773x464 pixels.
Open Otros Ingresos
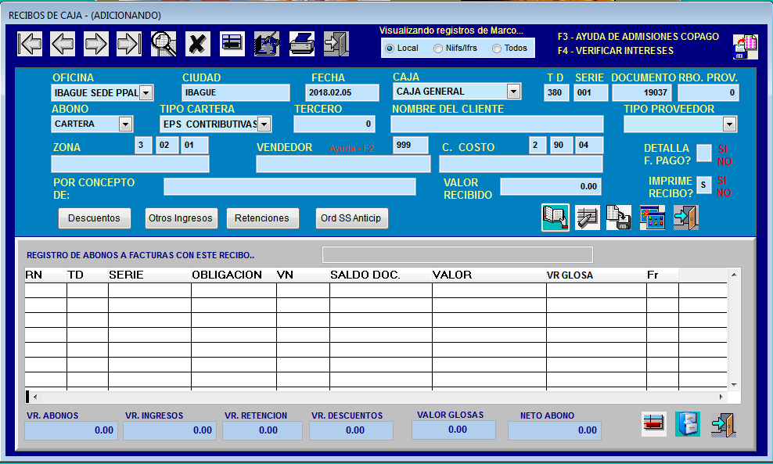click(x=181, y=218)
